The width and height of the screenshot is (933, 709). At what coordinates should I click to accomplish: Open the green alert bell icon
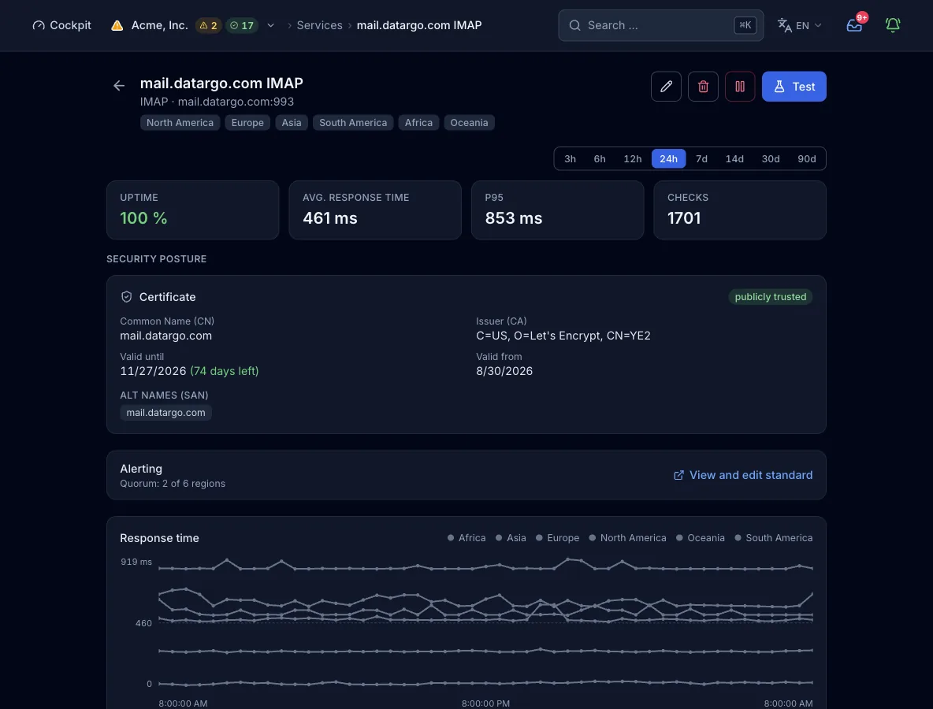pyautogui.click(x=893, y=25)
